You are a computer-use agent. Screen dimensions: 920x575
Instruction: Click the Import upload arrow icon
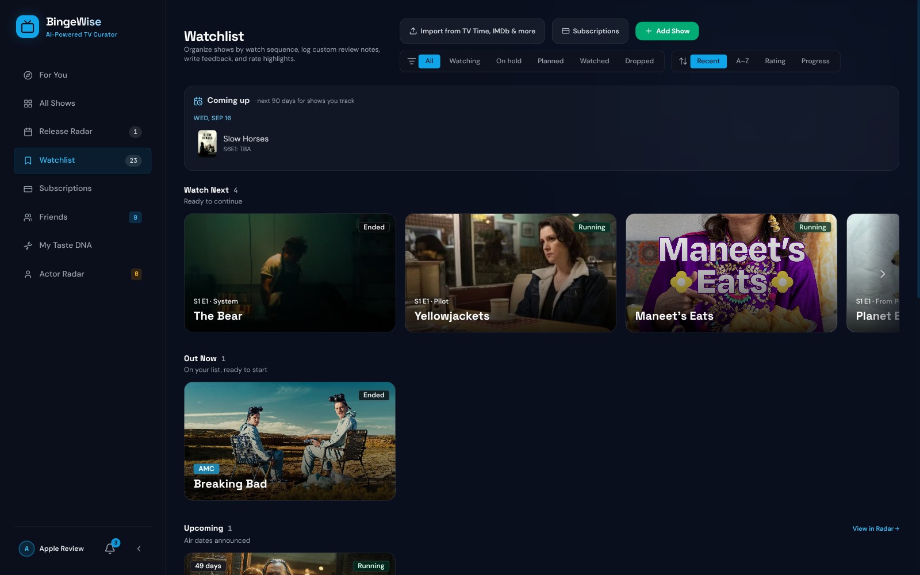(x=413, y=31)
